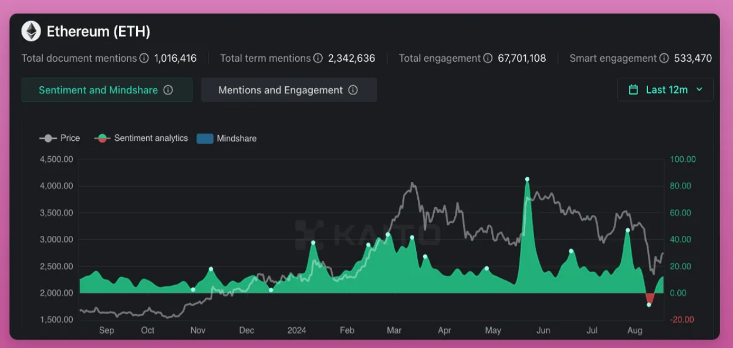
Task: Click the Total engagement label
Action: coord(440,58)
